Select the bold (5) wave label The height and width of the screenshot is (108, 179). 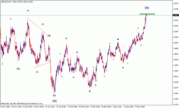(54, 95)
